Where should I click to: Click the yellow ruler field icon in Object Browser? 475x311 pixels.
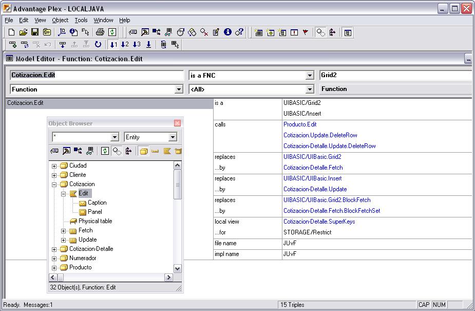pos(155,151)
